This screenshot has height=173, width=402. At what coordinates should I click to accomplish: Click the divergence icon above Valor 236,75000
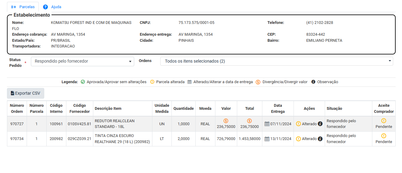click(x=226, y=121)
